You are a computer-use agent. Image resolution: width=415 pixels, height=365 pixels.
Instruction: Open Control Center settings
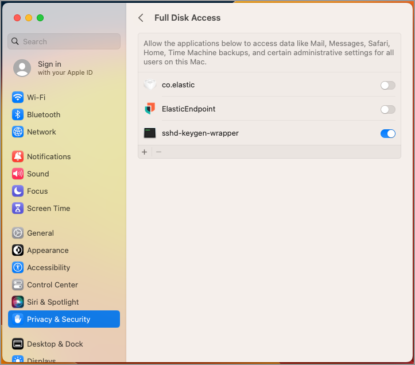click(x=52, y=285)
